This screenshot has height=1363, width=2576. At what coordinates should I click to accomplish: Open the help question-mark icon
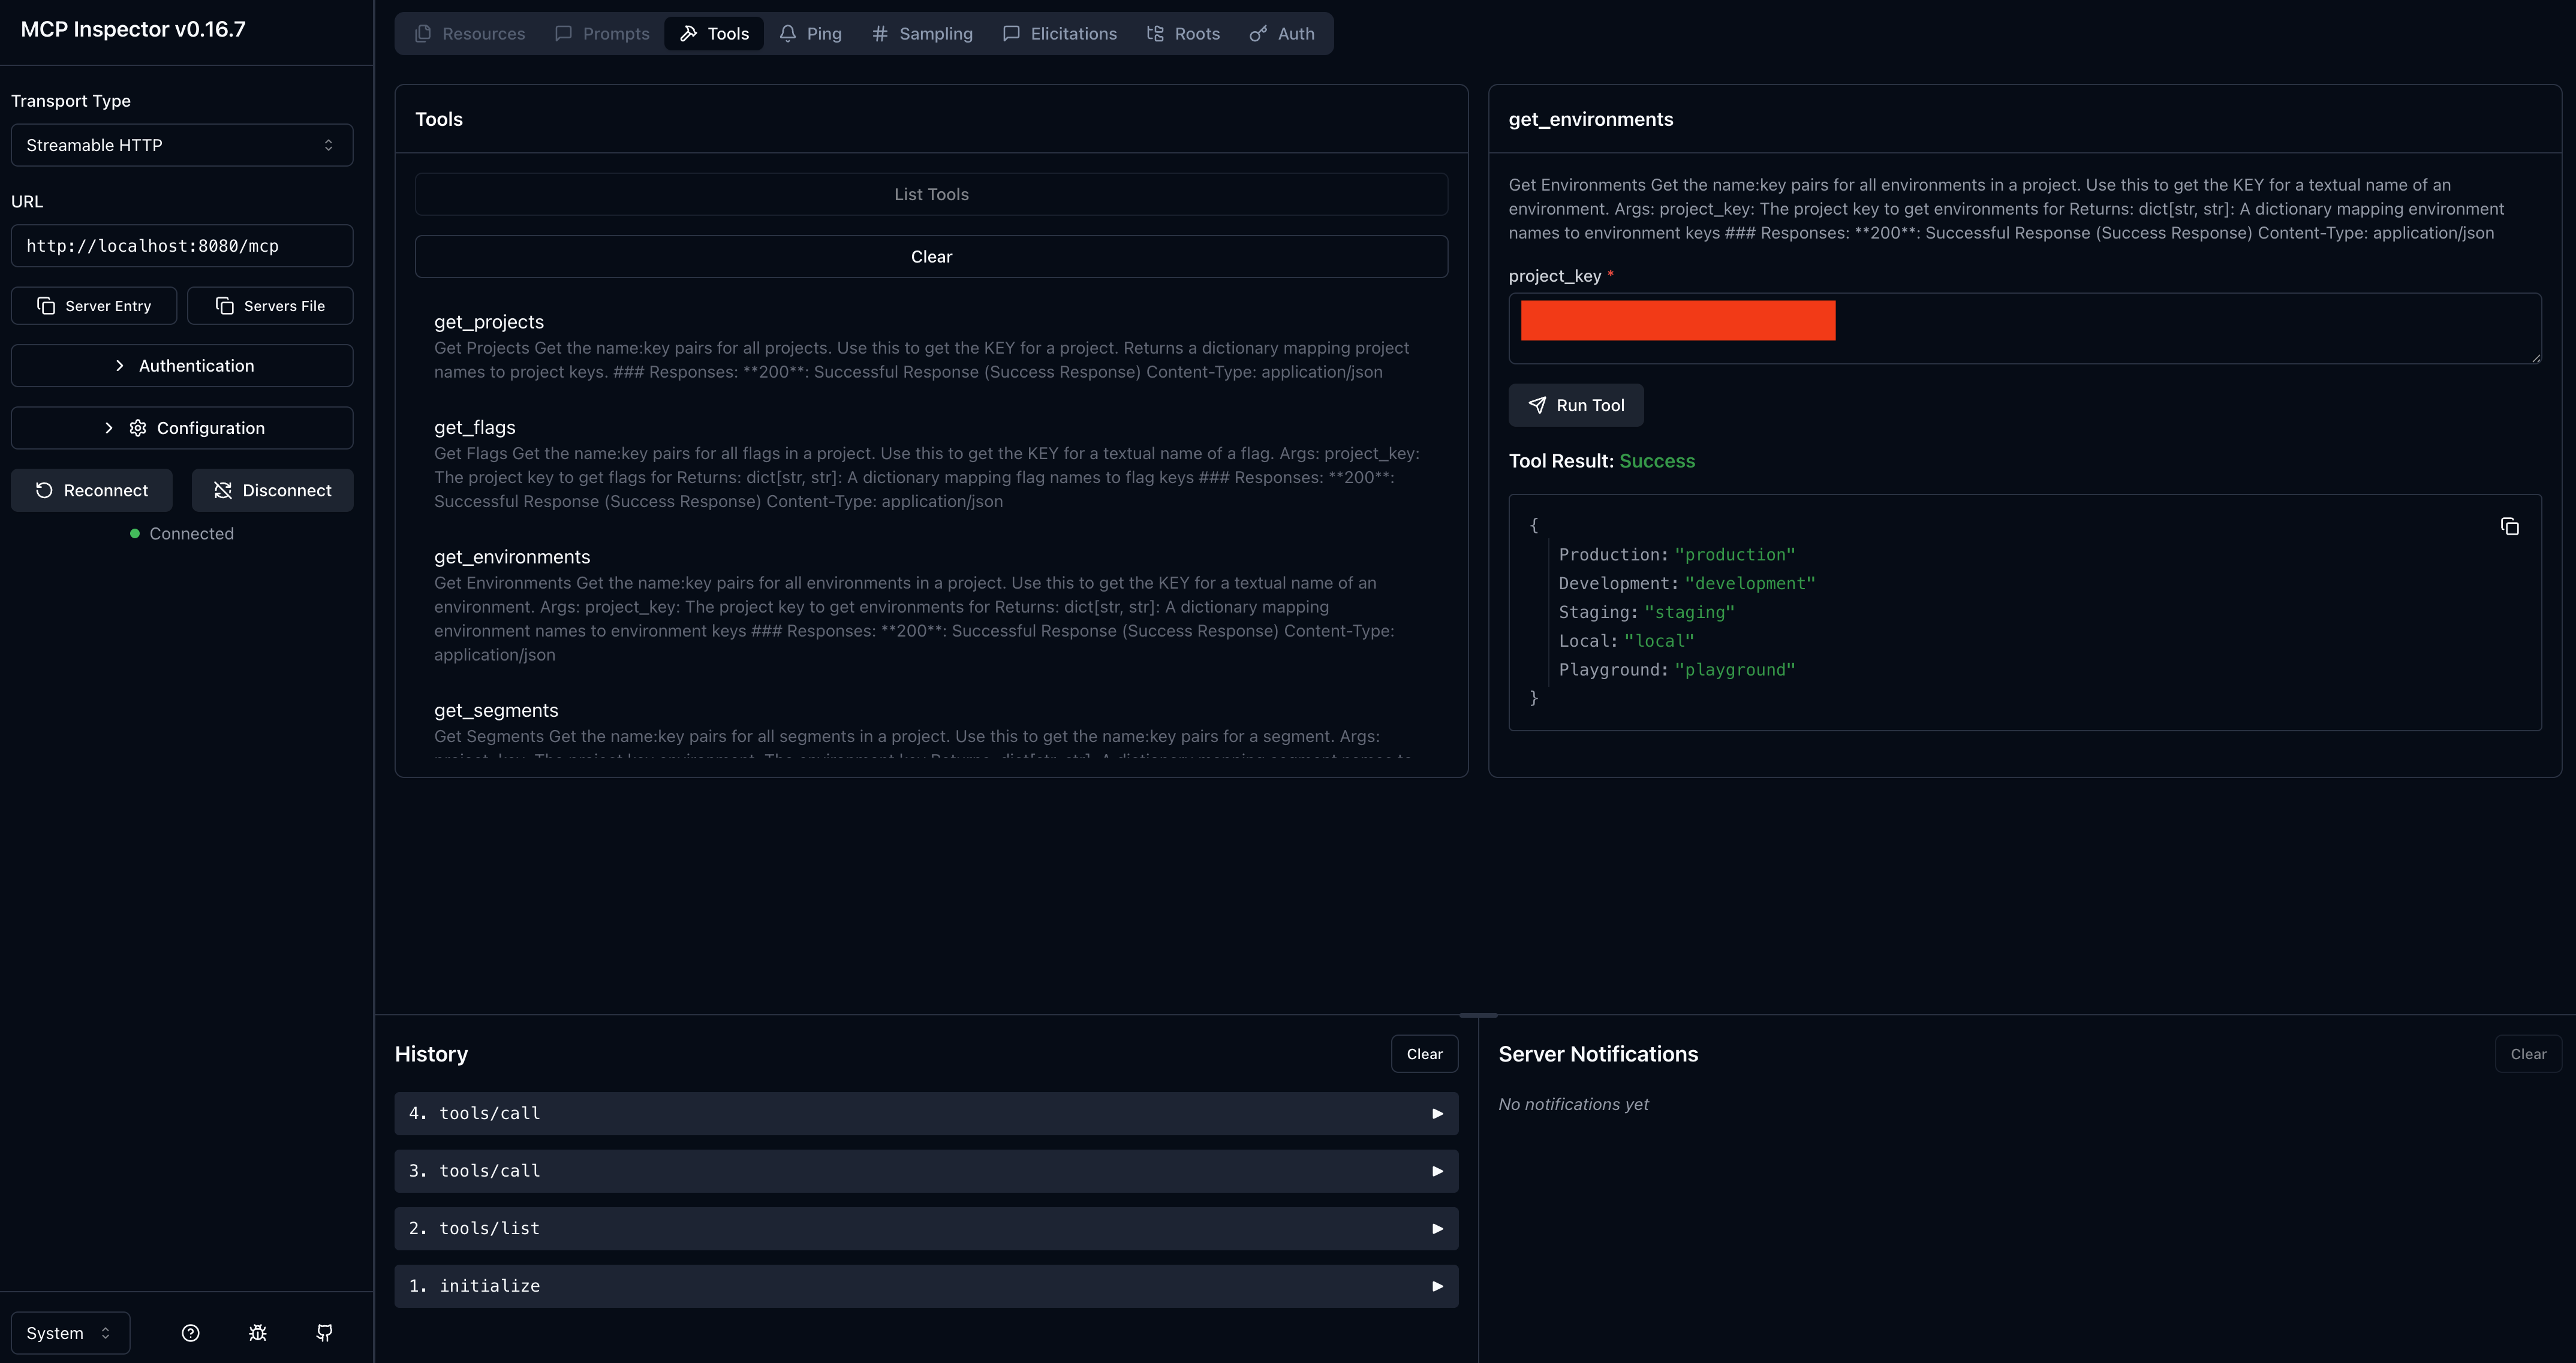pyautogui.click(x=191, y=1333)
